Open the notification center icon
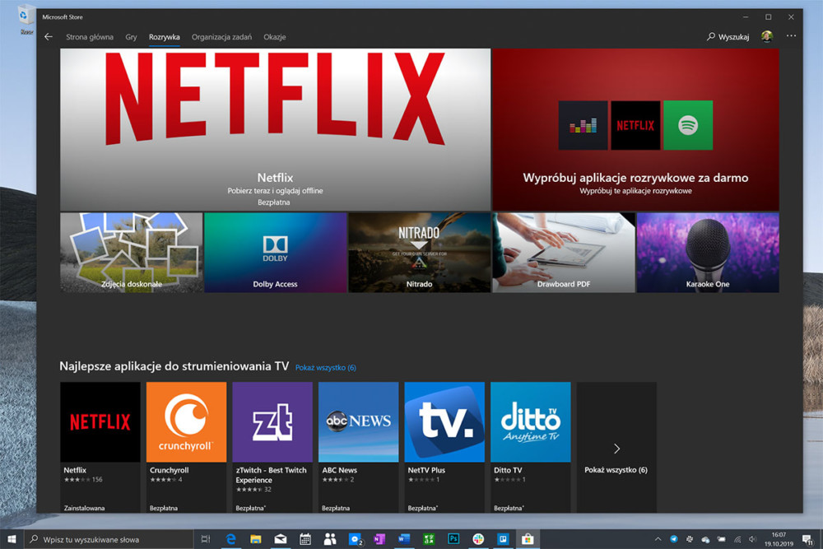 point(807,539)
